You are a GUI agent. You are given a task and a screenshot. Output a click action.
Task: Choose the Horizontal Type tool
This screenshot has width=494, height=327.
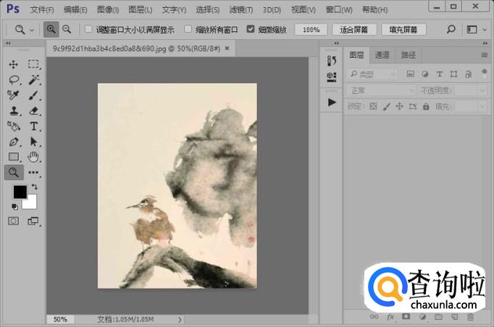pos(33,126)
